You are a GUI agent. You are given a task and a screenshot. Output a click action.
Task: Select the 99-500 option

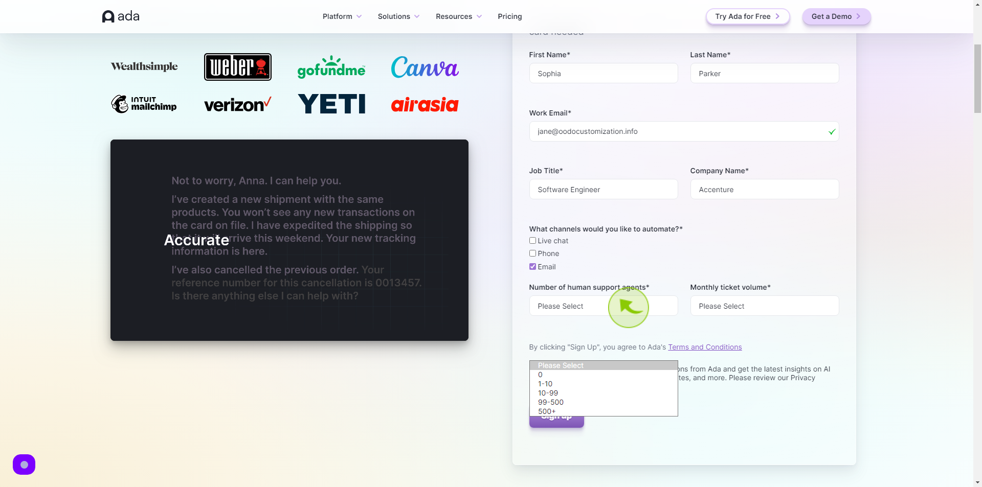click(604, 402)
